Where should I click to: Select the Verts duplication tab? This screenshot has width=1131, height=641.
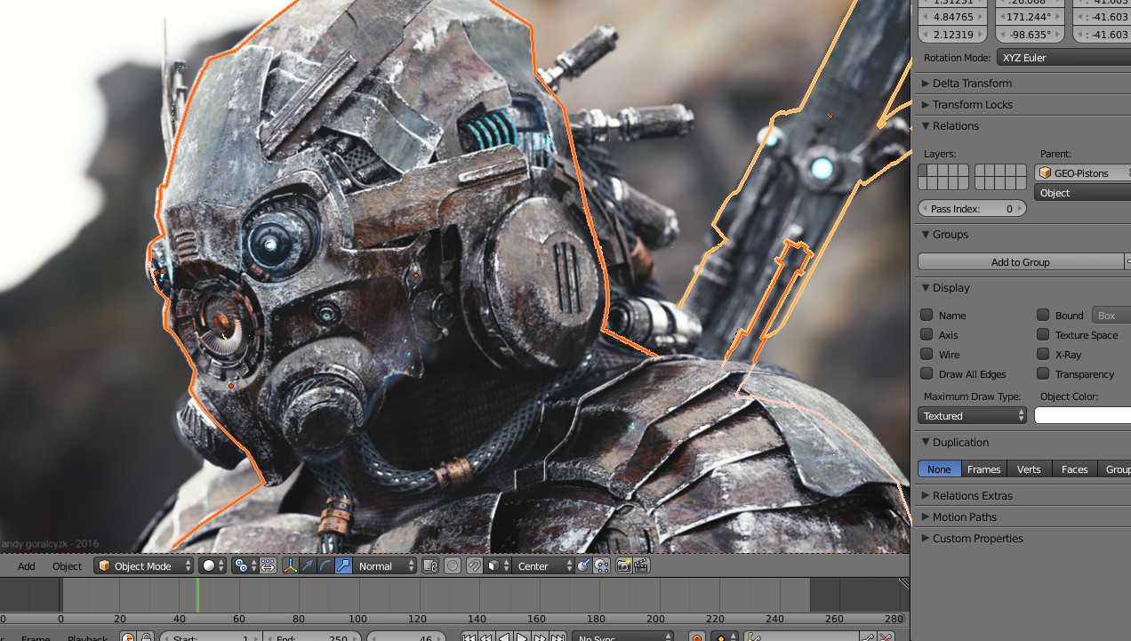coord(1029,469)
